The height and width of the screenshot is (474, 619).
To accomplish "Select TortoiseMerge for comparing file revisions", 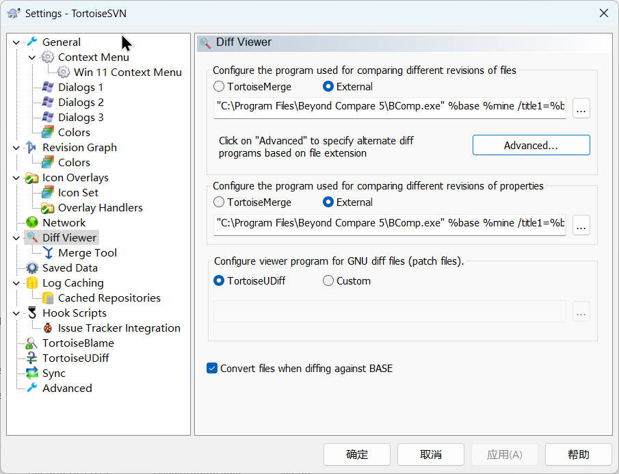I will click(x=219, y=87).
